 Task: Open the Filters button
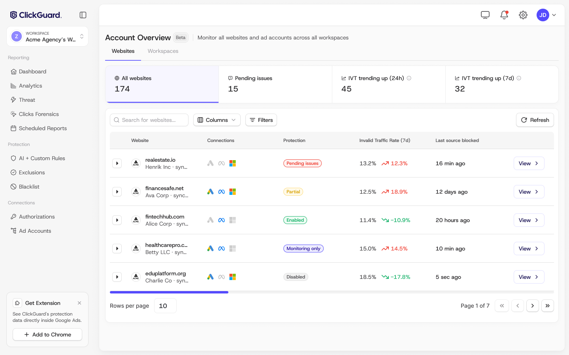click(261, 120)
